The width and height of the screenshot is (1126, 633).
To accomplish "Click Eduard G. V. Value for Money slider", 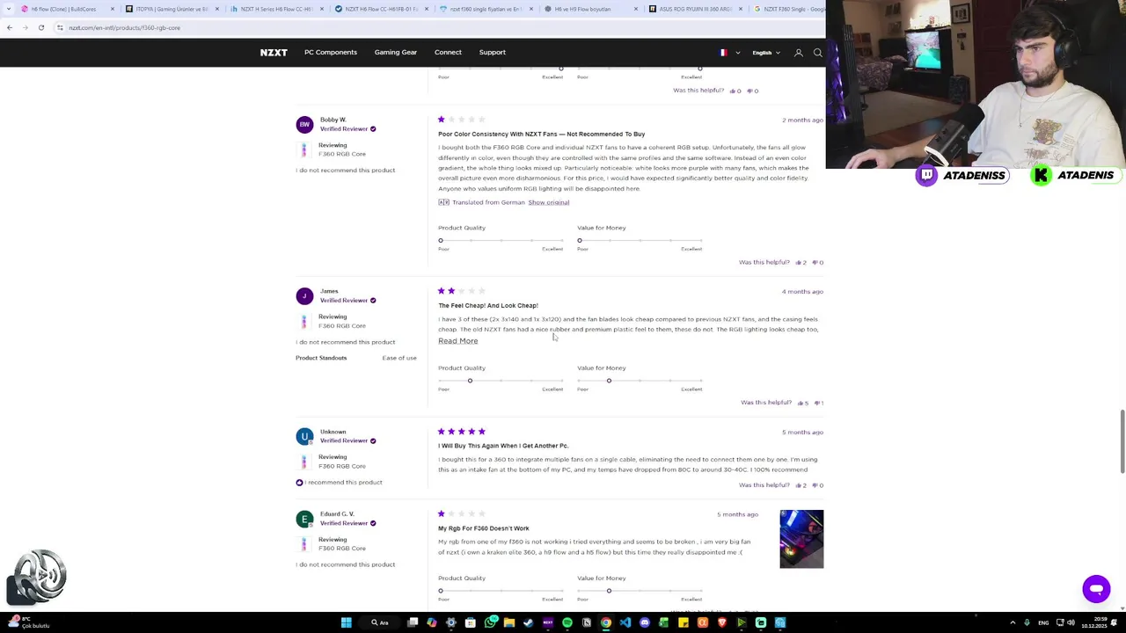I will point(640,591).
